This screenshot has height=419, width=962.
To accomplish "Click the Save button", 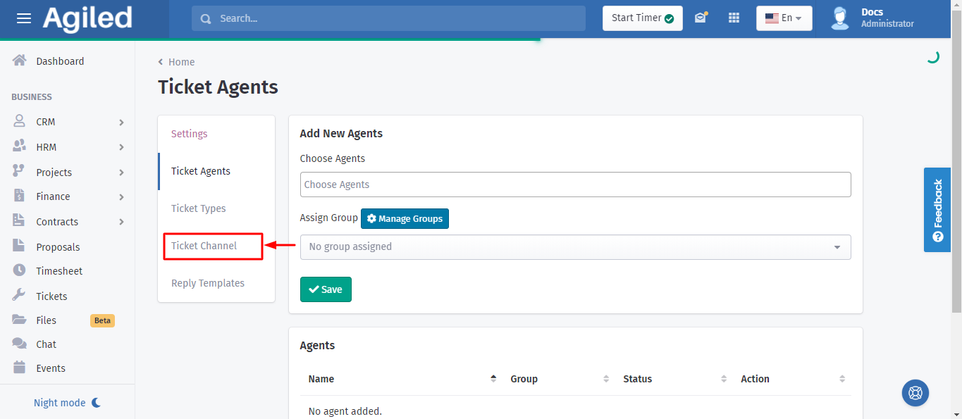I will [326, 289].
